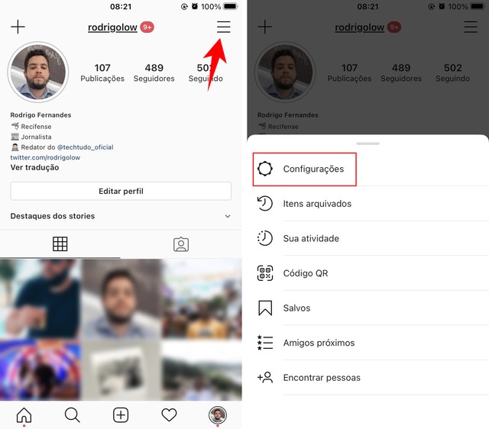This screenshot has height=429, width=489.
Task: Tap the new post plus square icon
Action: coord(121,415)
